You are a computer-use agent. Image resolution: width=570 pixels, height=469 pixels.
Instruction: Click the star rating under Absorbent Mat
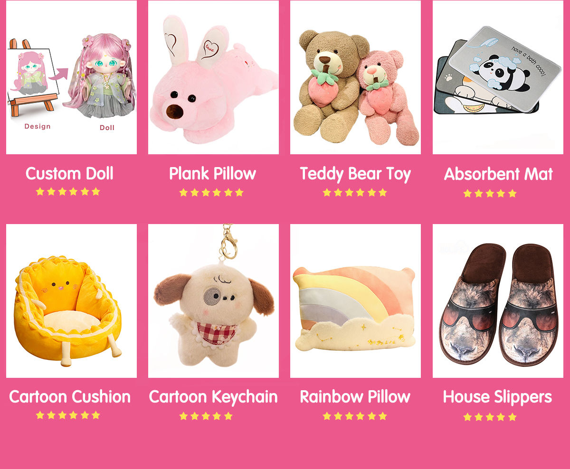click(x=490, y=193)
